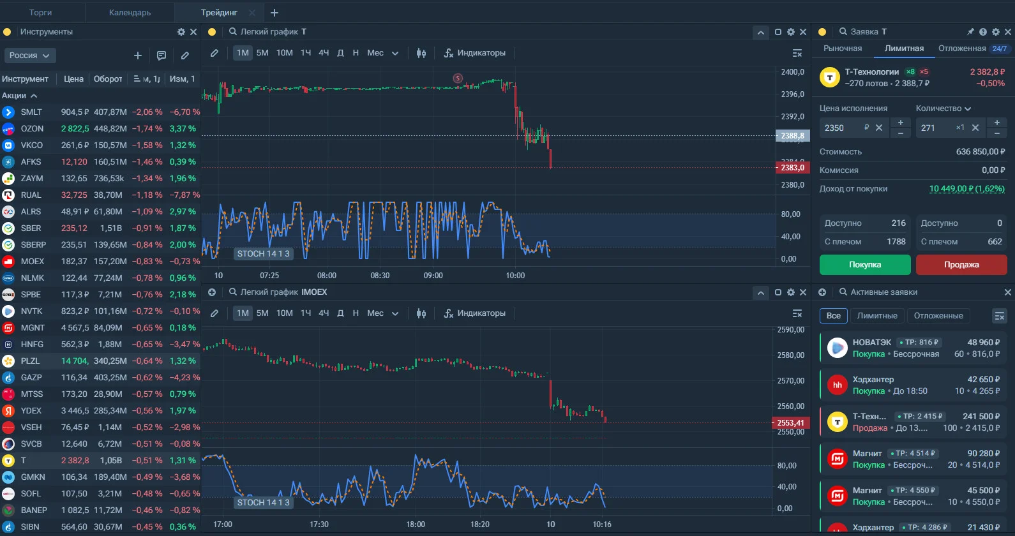The width and height of the screenshot is (1015, 536).
Task: Collapse the T chart panel chevron
Action: pos(760,32)
